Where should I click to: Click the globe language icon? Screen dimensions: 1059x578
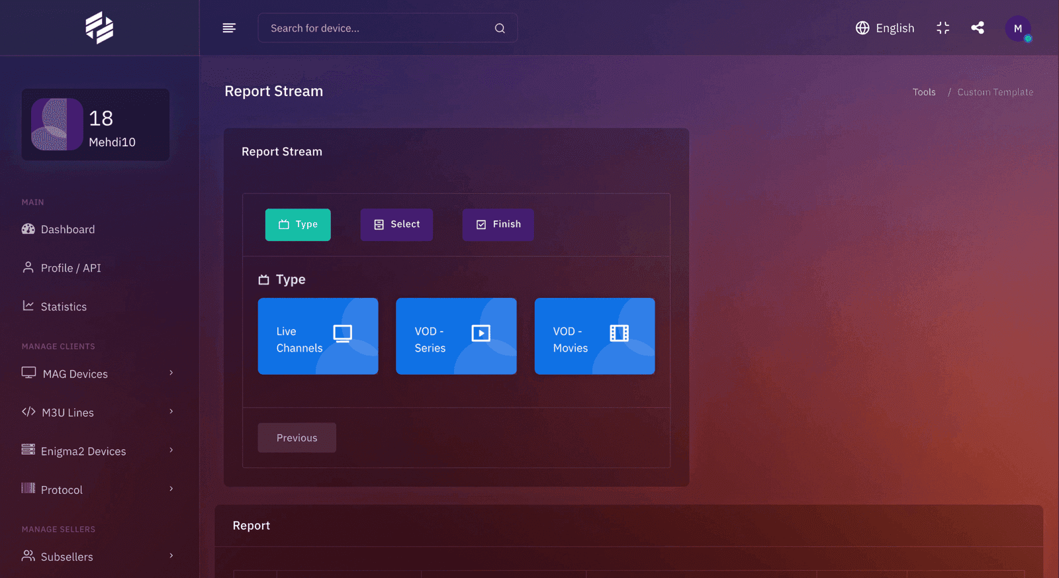tap(862, 28)
